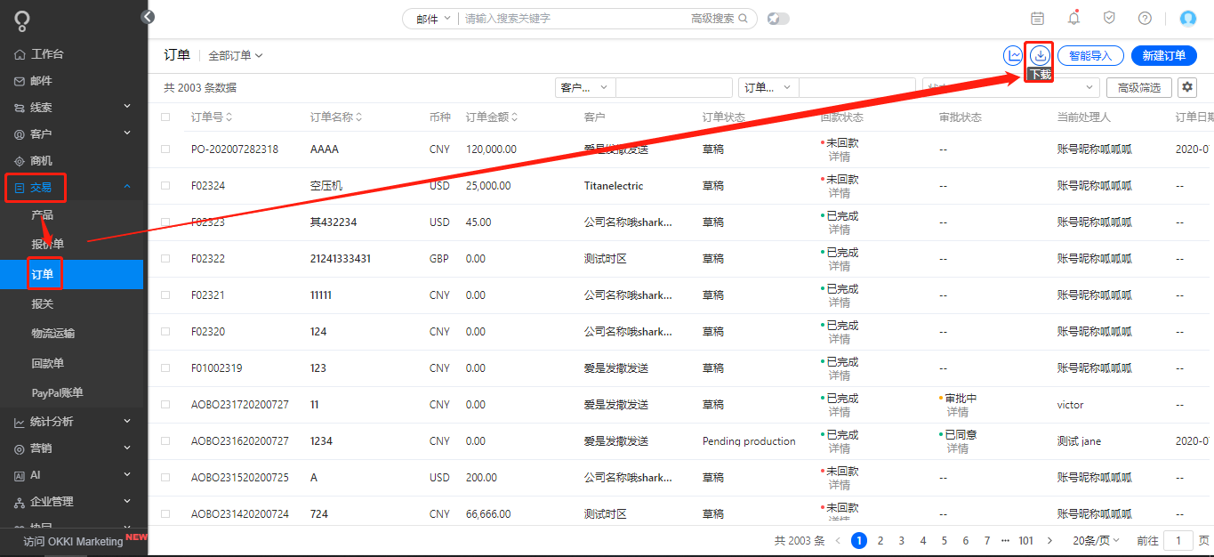Click the 下载 download icon
Image resolution: width=1214 pixels, height=557 pixels.
click(x=1039, y=55)
